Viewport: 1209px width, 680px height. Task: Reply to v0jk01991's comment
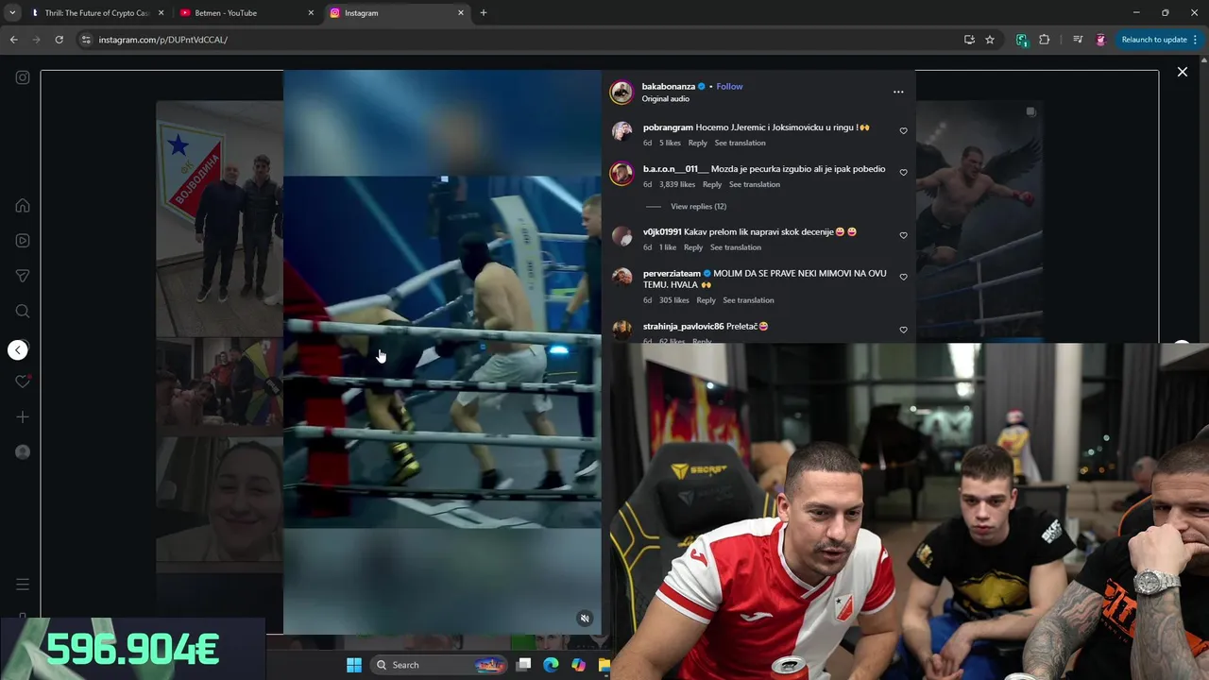coord(693,247)
